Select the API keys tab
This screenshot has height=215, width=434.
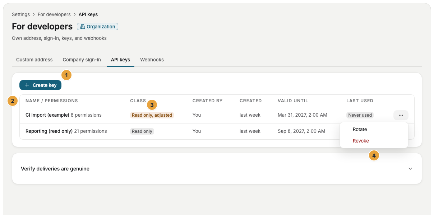pos(120,60)
